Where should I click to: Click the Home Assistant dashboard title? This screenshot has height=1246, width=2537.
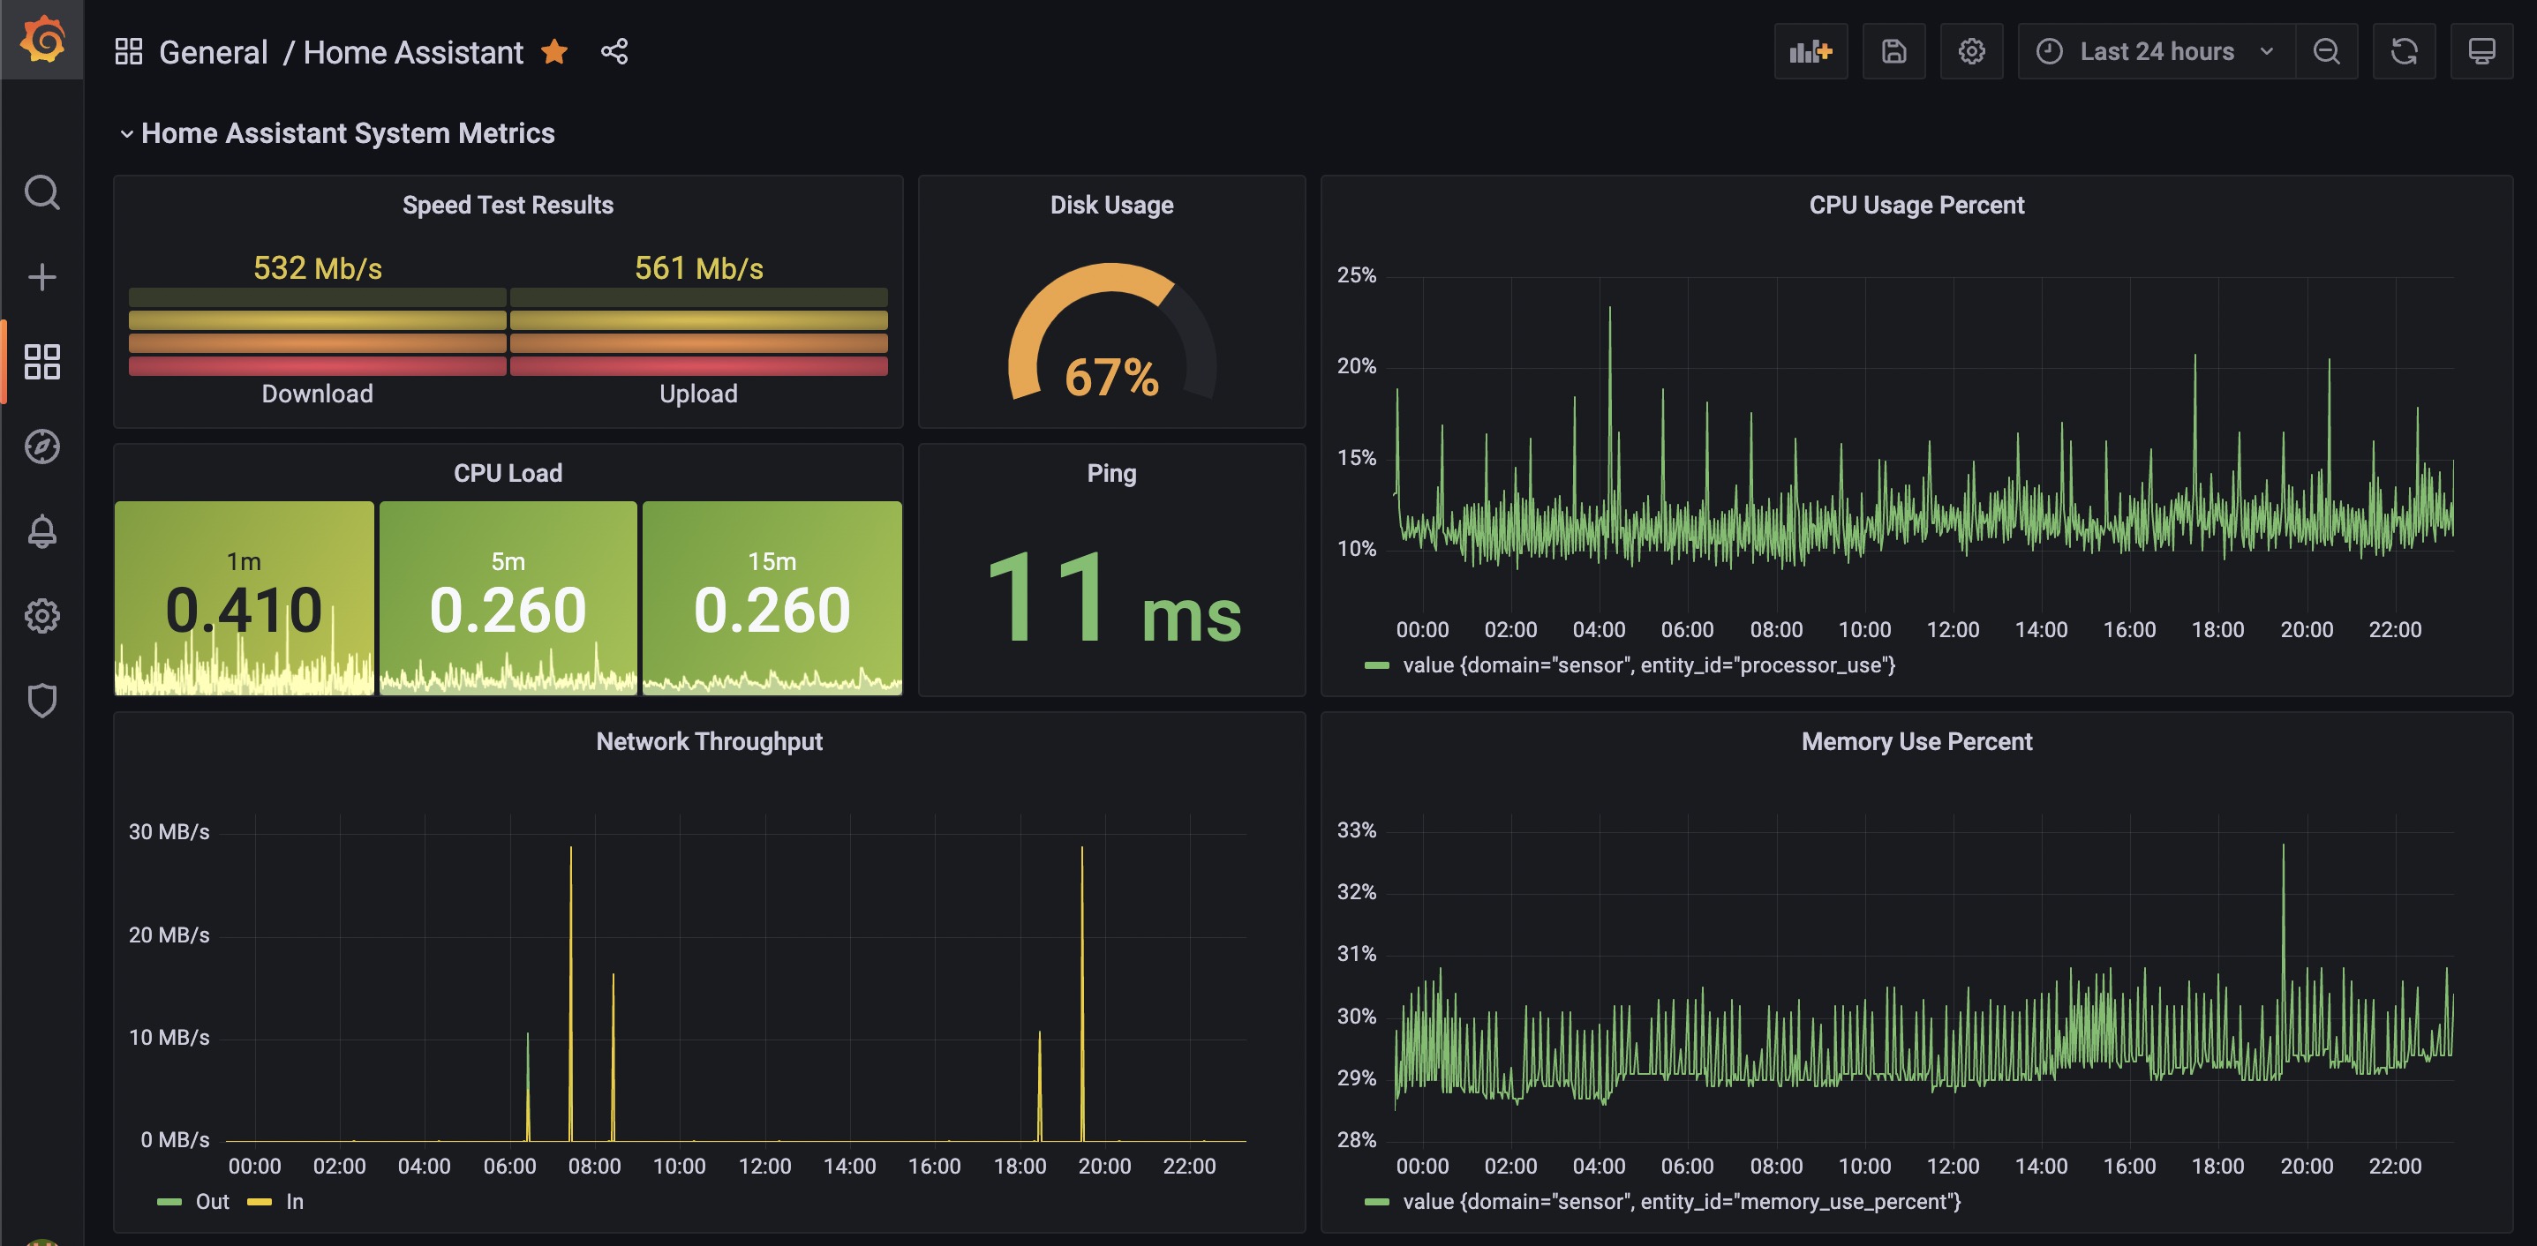[412, 52]
